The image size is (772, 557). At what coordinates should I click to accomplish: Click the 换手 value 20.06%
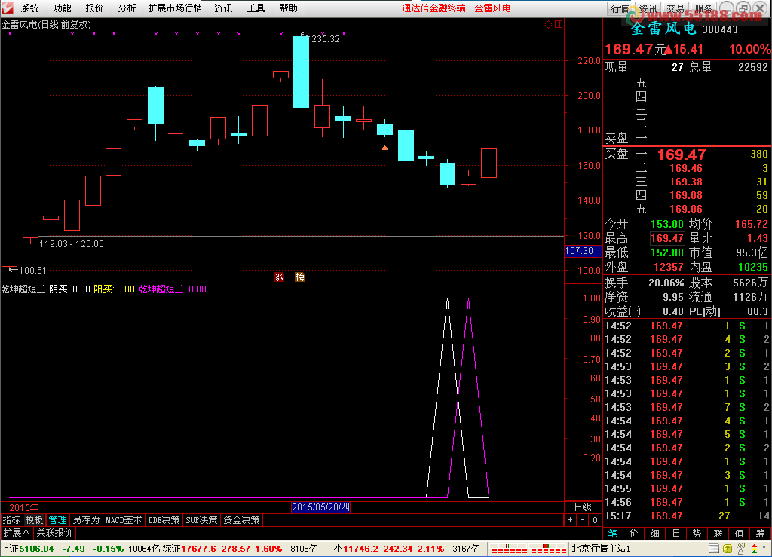click(666, 283)
